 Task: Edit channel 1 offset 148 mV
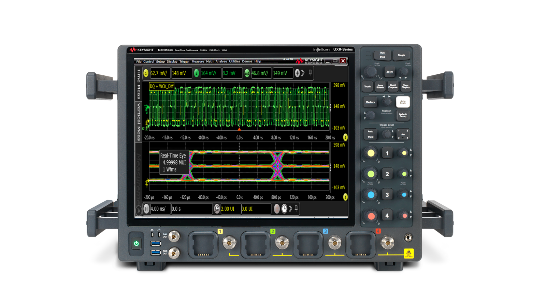[181, 73]
